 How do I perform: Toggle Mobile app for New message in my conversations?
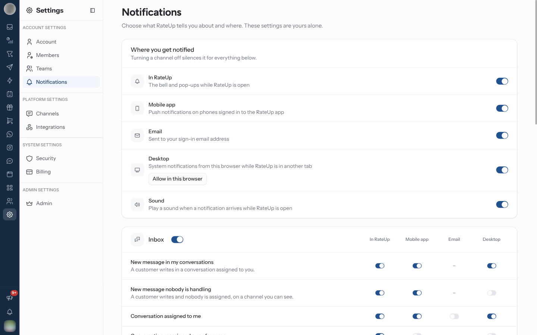417,266
